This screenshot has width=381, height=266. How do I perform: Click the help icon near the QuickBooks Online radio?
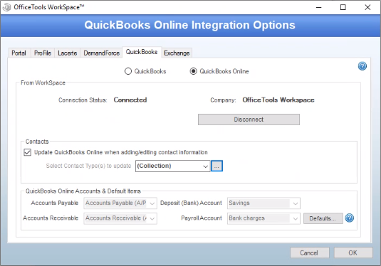pyautogui.click(x=362, y=66)
